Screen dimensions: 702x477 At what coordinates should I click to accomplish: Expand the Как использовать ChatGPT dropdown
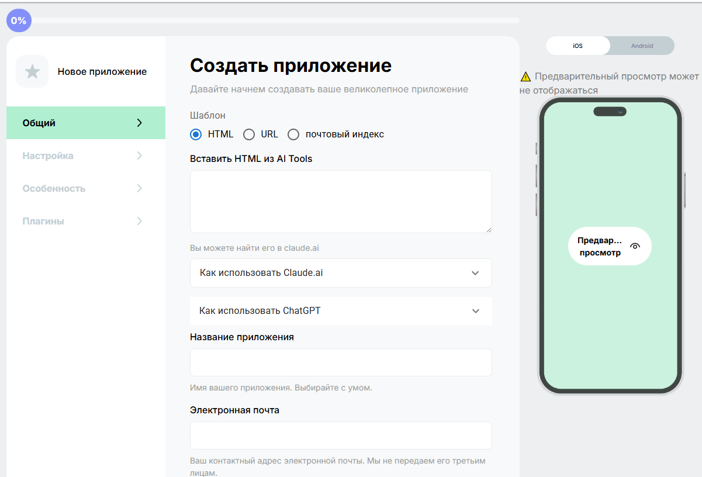[341, 310]
